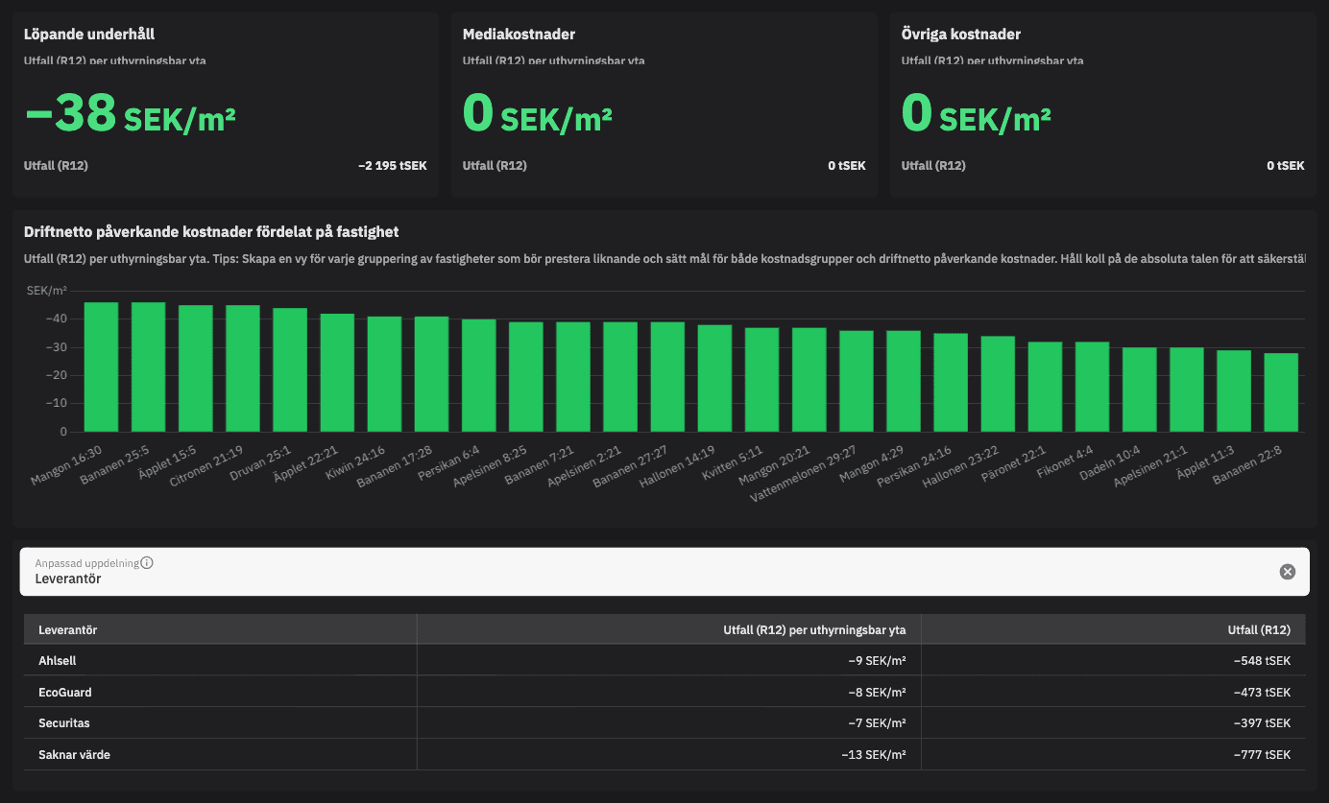
Task: Click the −2 195 tSEK outcome value
Action: 394,165
